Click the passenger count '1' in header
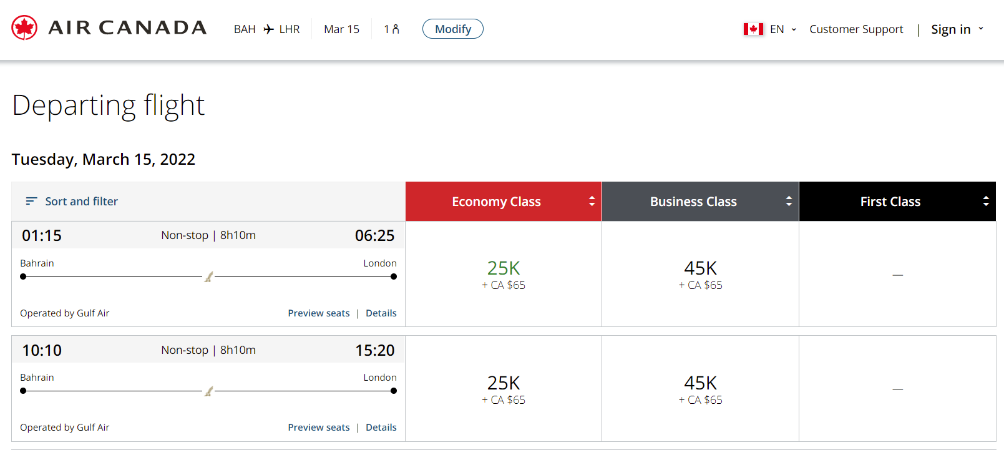The width and height of the screenshot is (1004, 450). coord(387,29)
